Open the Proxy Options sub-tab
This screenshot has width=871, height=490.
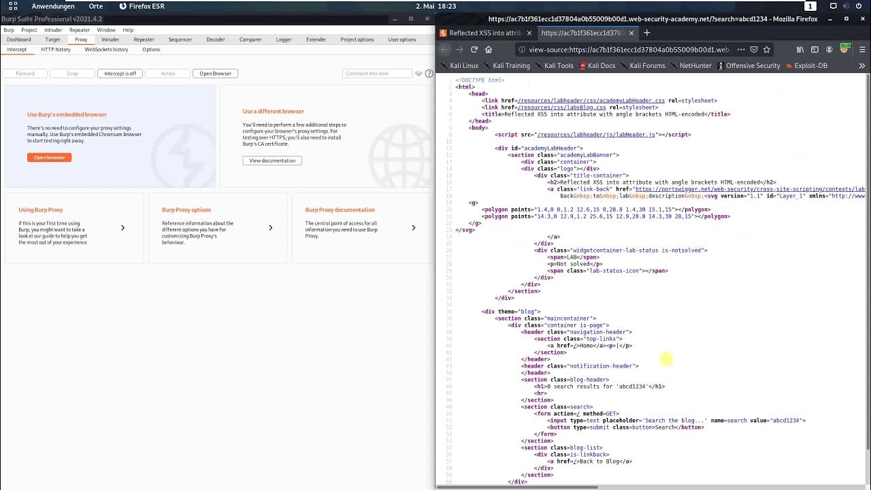[x=151, y=50]
